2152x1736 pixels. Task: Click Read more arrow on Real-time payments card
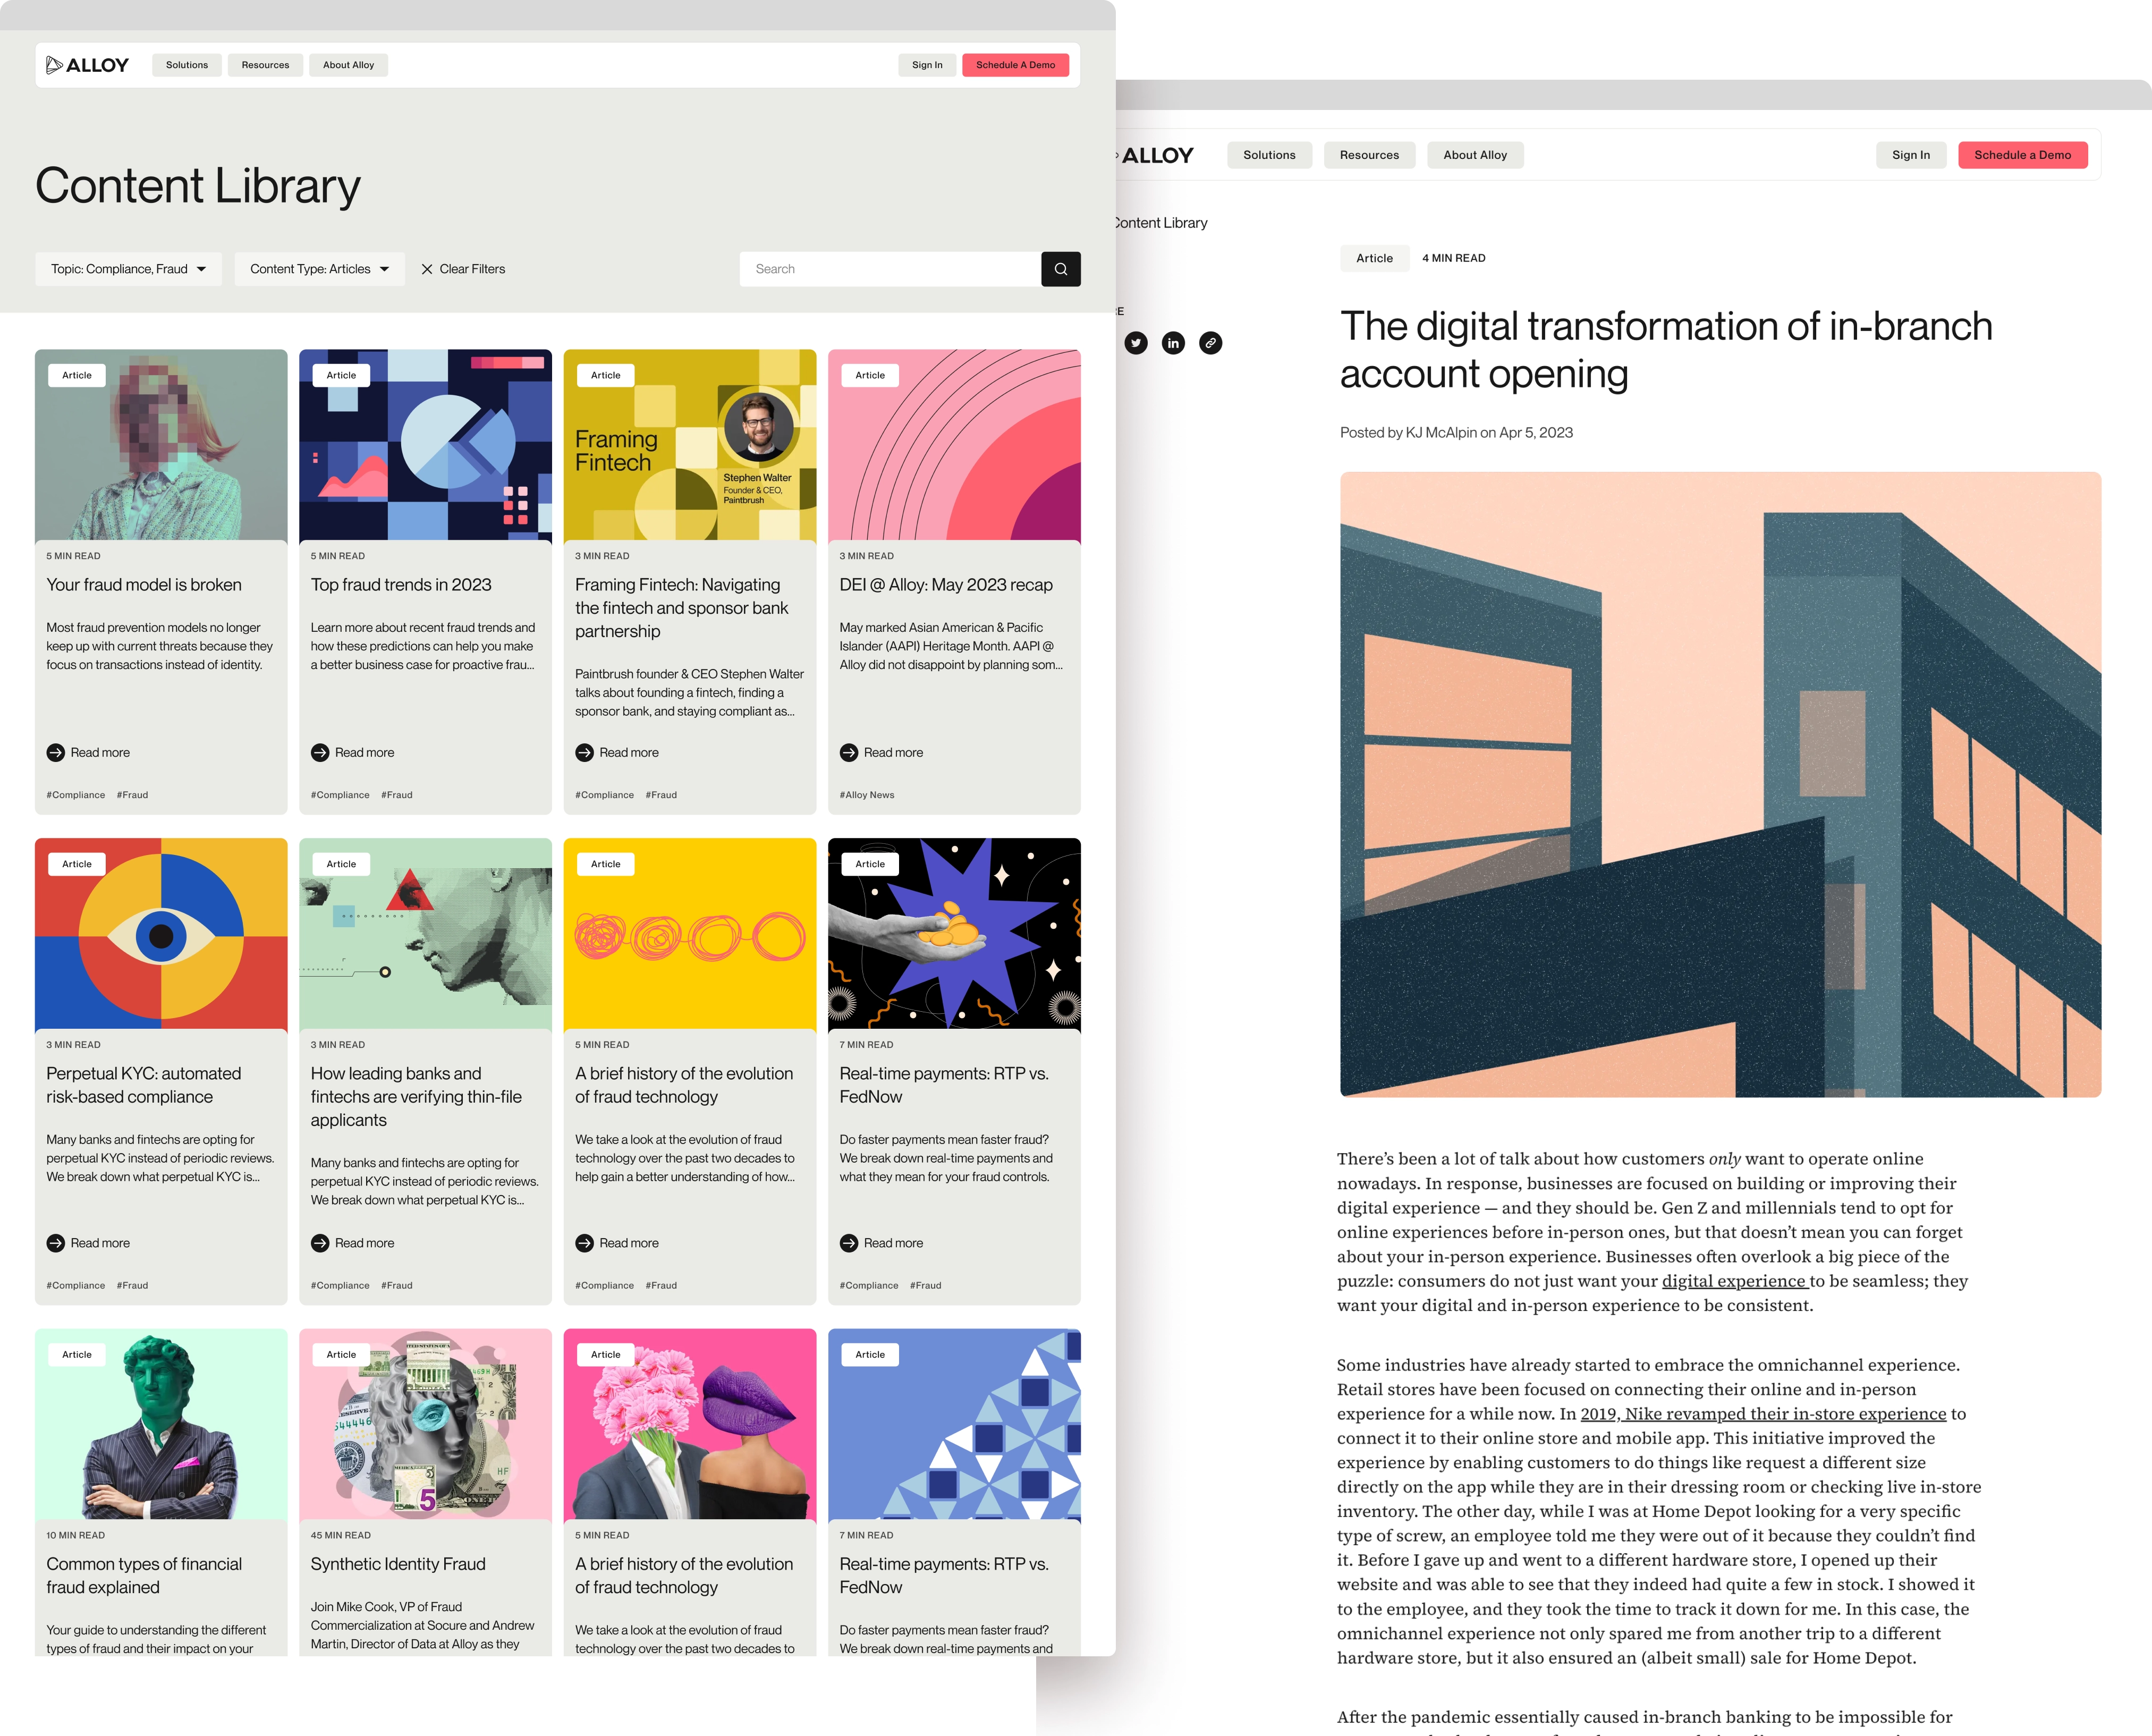point(849,1243)
